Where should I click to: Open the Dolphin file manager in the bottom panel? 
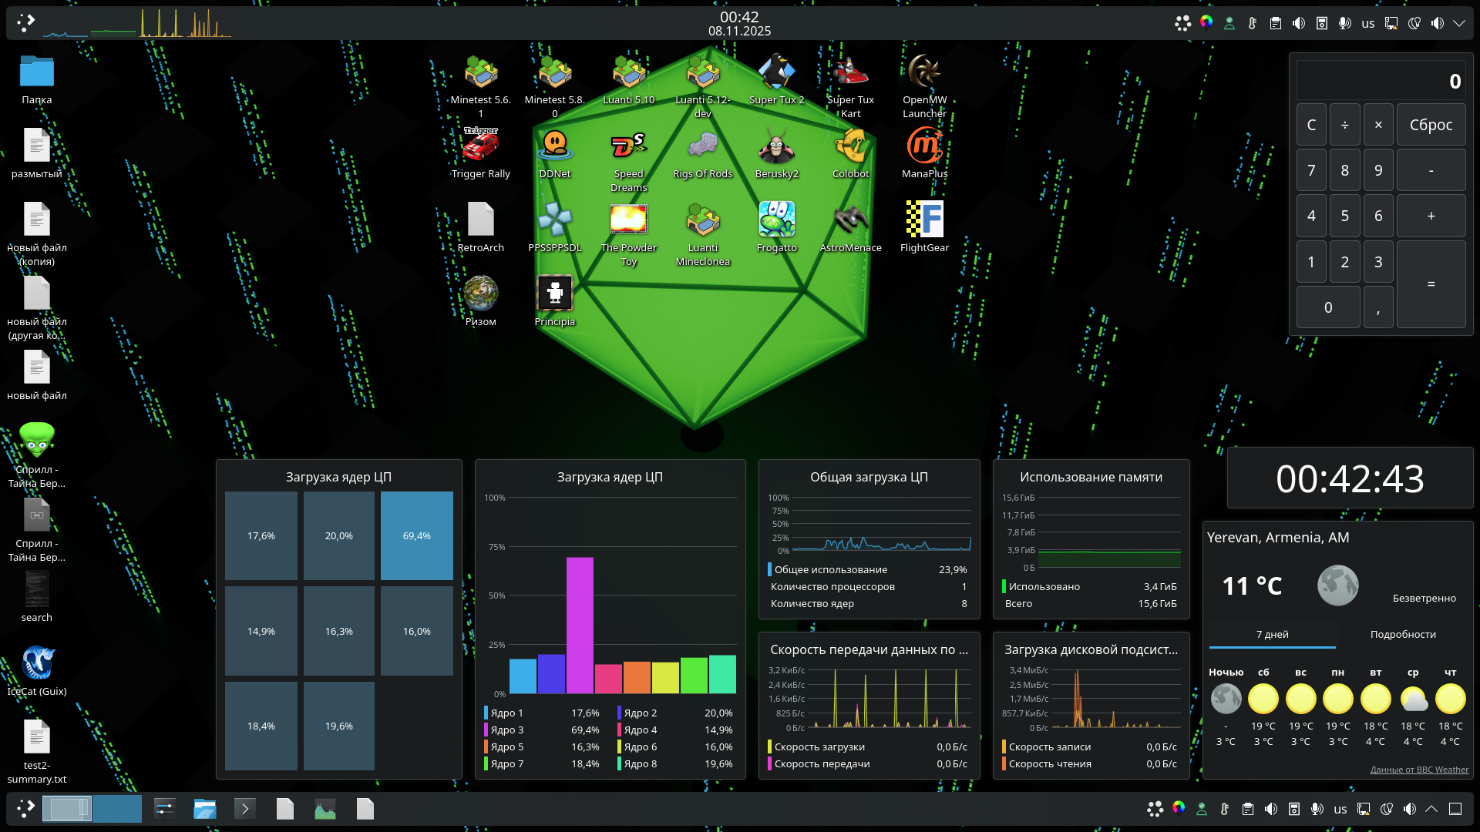[204, 809]
